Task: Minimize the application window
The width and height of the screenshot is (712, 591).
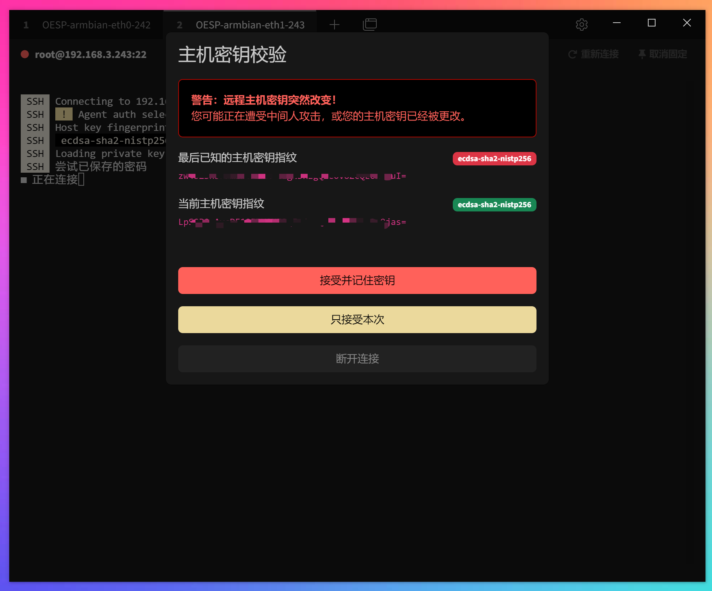Action: click(x=616, y=23)
